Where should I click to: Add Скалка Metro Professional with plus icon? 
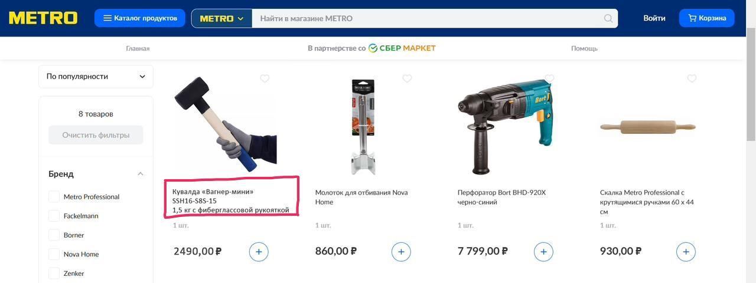tap(686, 252)
